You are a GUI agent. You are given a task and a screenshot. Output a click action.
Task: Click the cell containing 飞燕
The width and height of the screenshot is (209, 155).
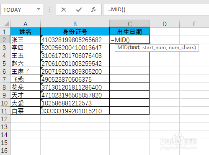point(25,79)
